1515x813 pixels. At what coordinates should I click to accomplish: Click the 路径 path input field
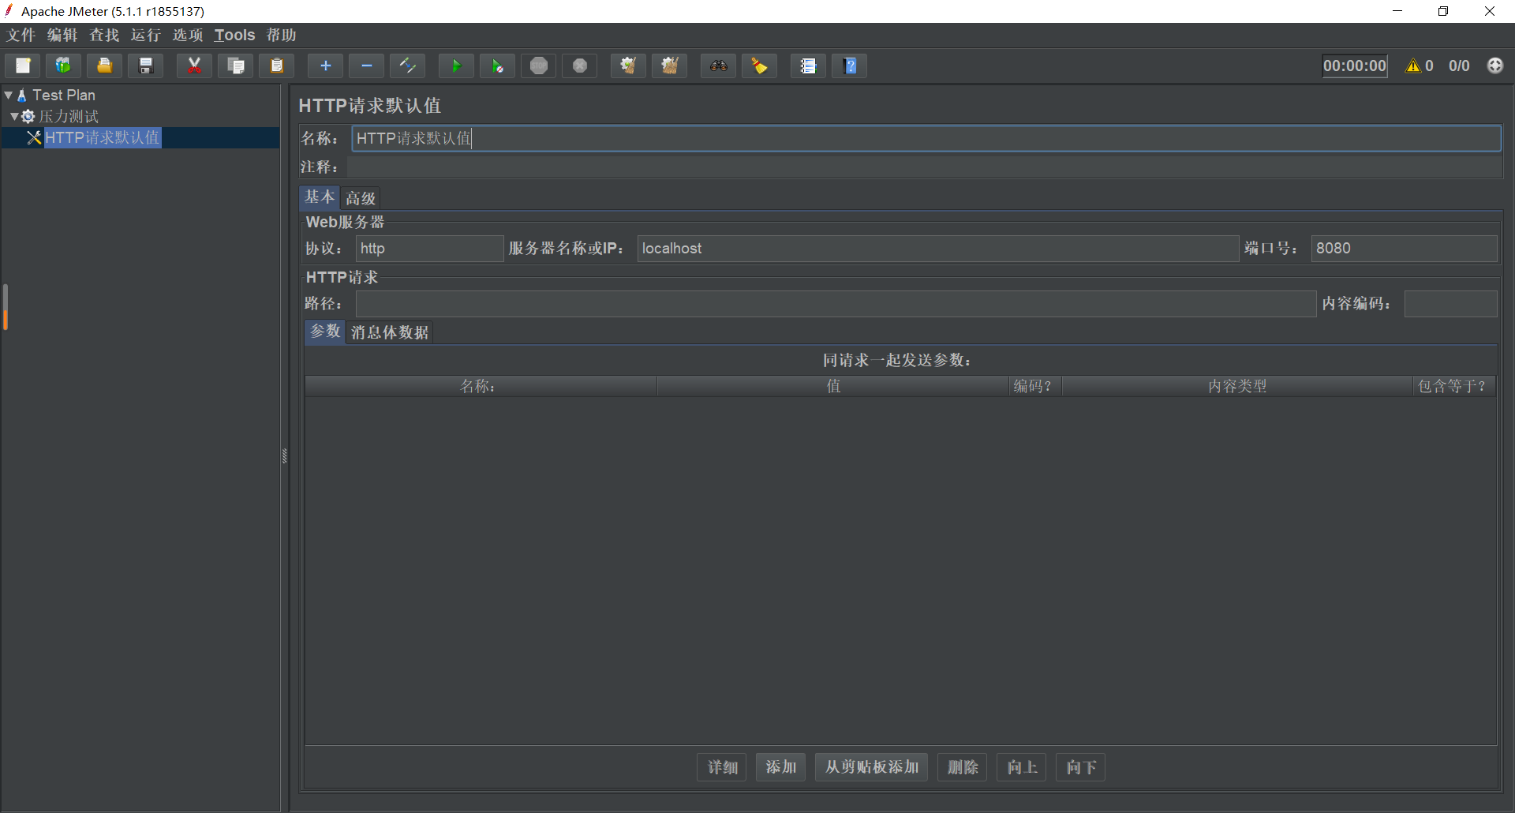tap(836, 304)
